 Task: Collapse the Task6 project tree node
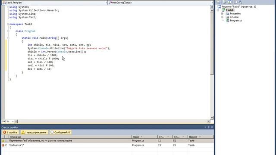click(x=218, y=10)
